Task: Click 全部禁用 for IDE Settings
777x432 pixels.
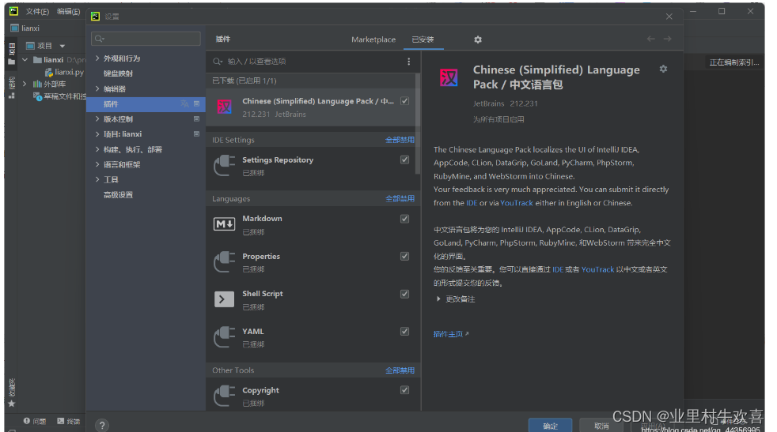Action: (400, 140)
